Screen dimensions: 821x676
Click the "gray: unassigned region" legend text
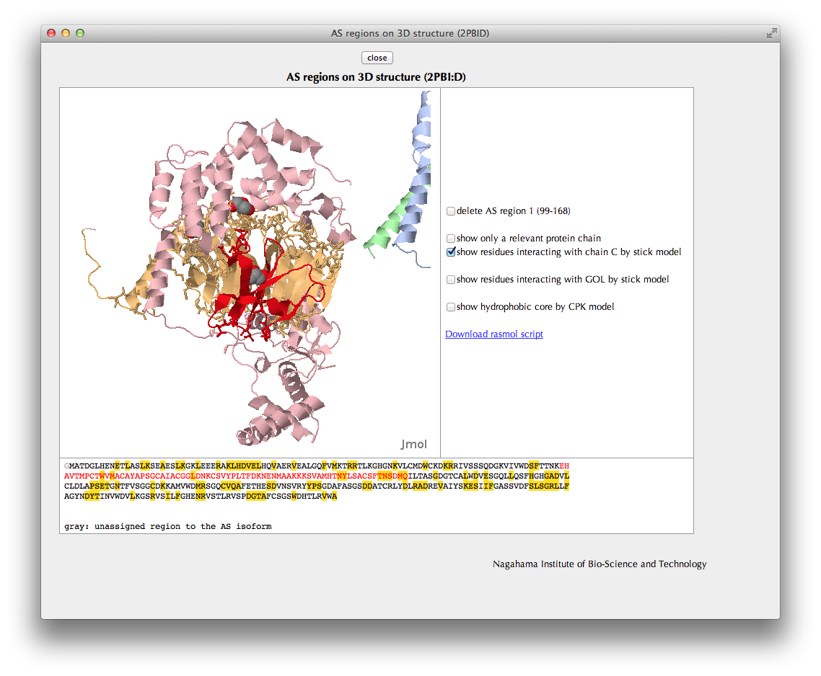pyautogui.click(x=167, y=527)
